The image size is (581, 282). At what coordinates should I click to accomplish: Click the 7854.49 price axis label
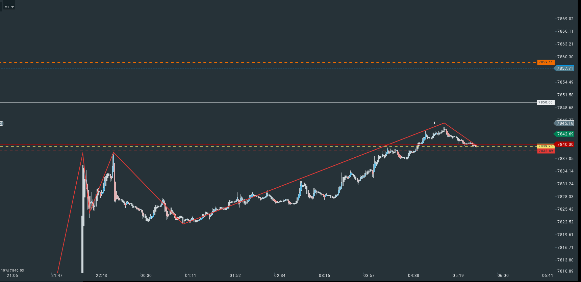click(x=565, y=82)
